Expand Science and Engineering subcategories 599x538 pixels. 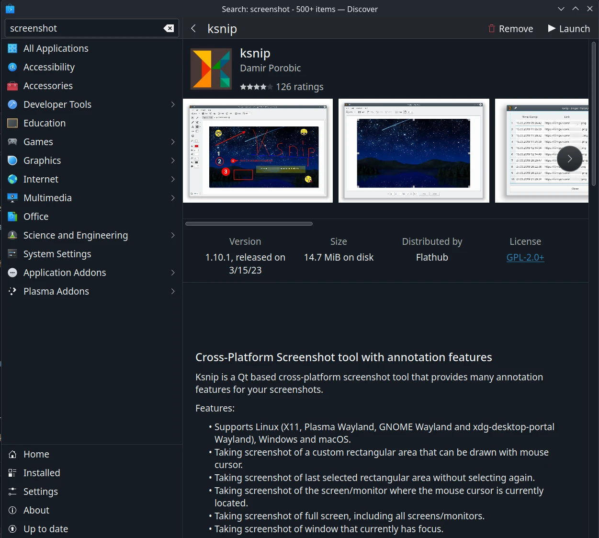pyautogui.click(x=173, y=235)
